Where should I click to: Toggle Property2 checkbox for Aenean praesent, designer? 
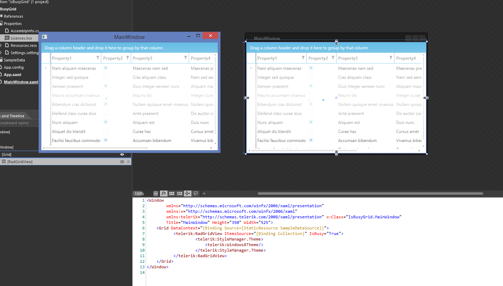click(311, 86)
